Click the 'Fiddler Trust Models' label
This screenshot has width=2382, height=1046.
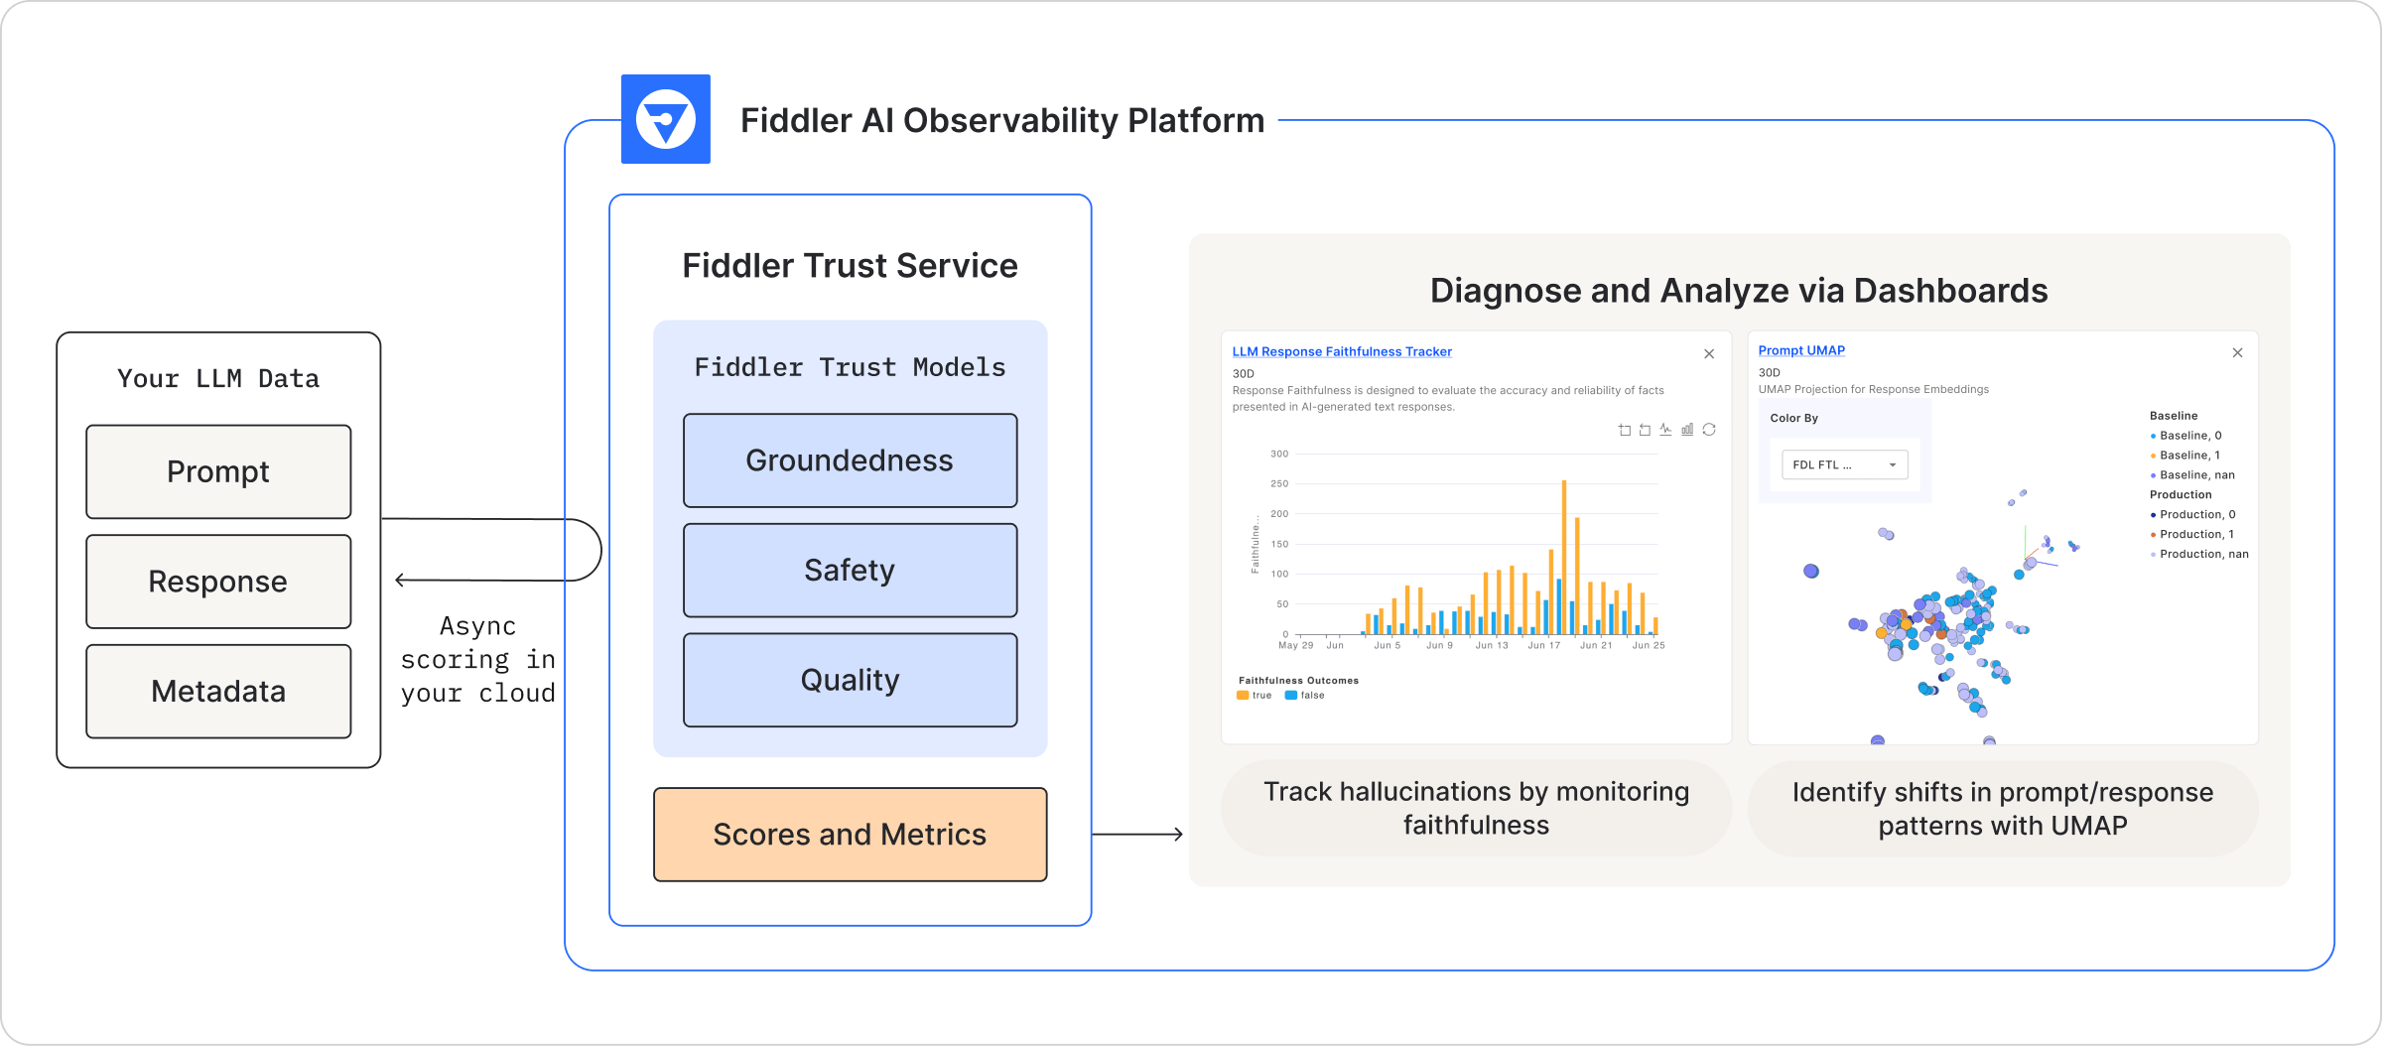(x=850, y=367)
